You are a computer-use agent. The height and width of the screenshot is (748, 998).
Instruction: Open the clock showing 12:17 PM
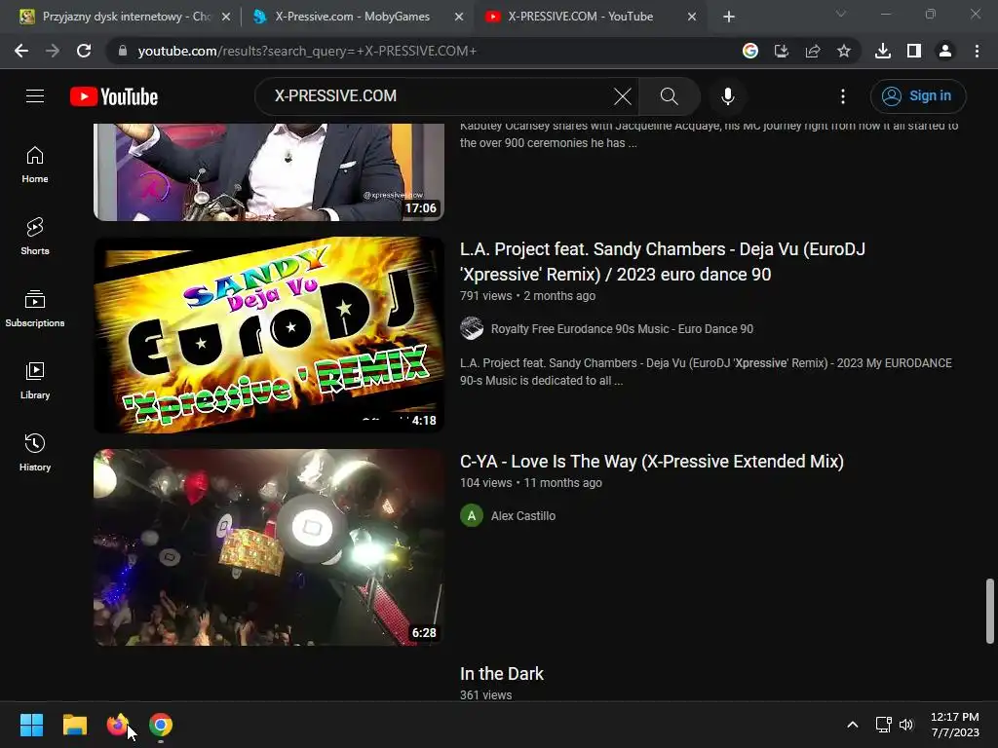(955, 725)
